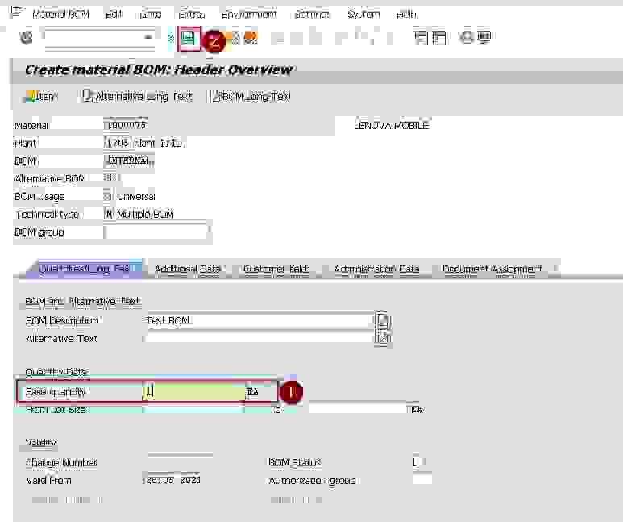Click the Customize Local Layout icon

484,38
